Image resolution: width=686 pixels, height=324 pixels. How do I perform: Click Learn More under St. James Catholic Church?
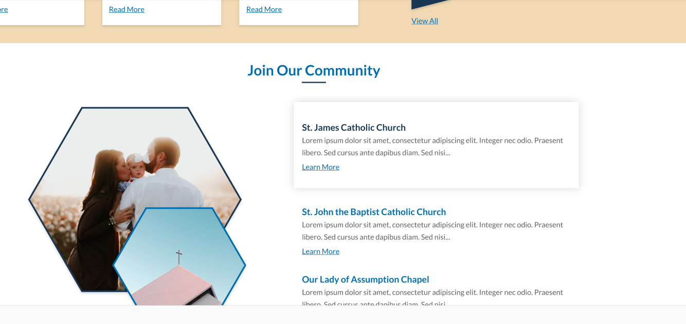click(x=320, y=167)
